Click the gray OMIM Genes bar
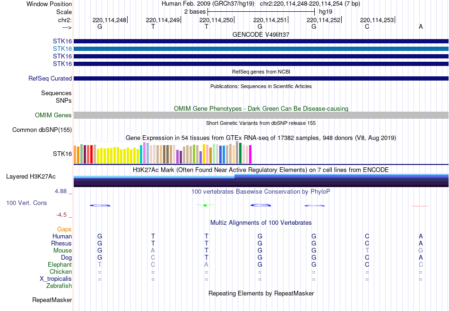 coord(261,115)
